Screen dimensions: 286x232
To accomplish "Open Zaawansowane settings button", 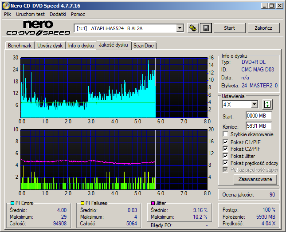I will (255, 179).
